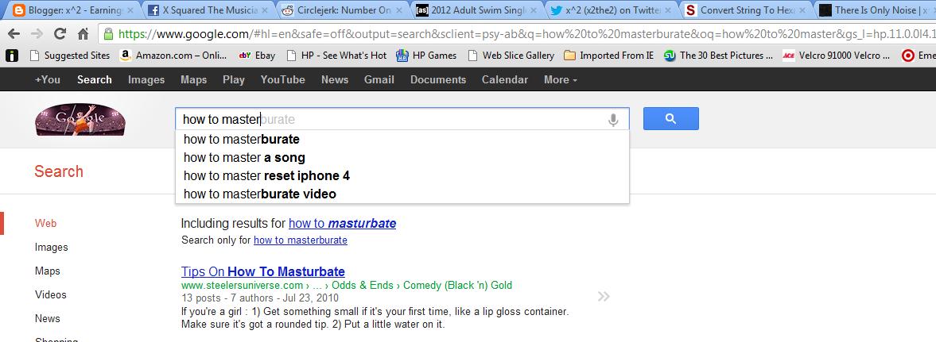
Task: Click the double-chevron preview arrow beside result
Action: click(x=604, y=296)
